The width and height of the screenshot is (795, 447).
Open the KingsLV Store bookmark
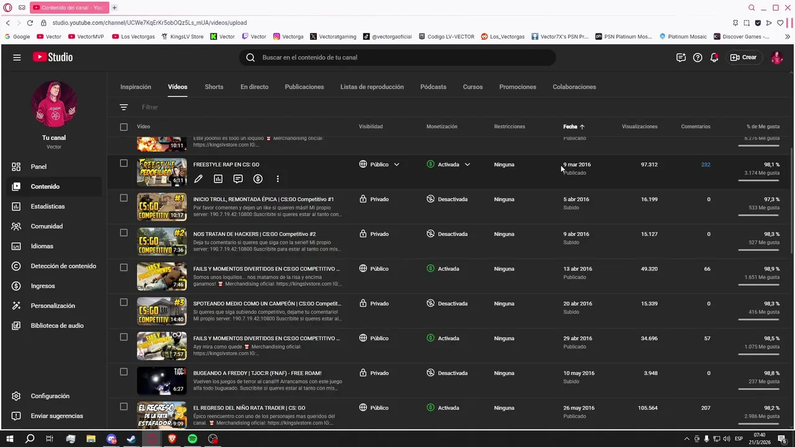[182, 37]
